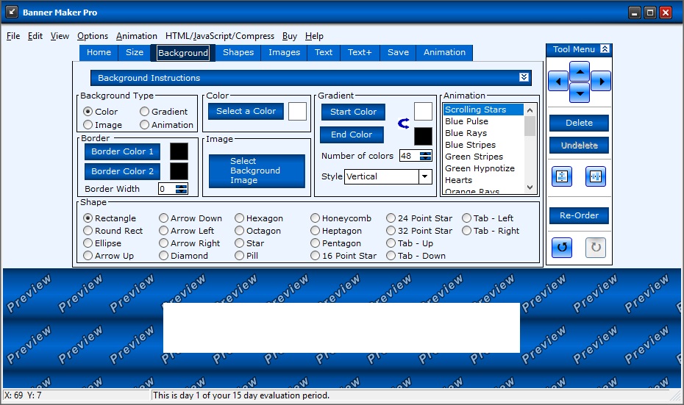The width and height of the screenshot is (684, 405).
Task: Open the Options menu
Action: 93,36
